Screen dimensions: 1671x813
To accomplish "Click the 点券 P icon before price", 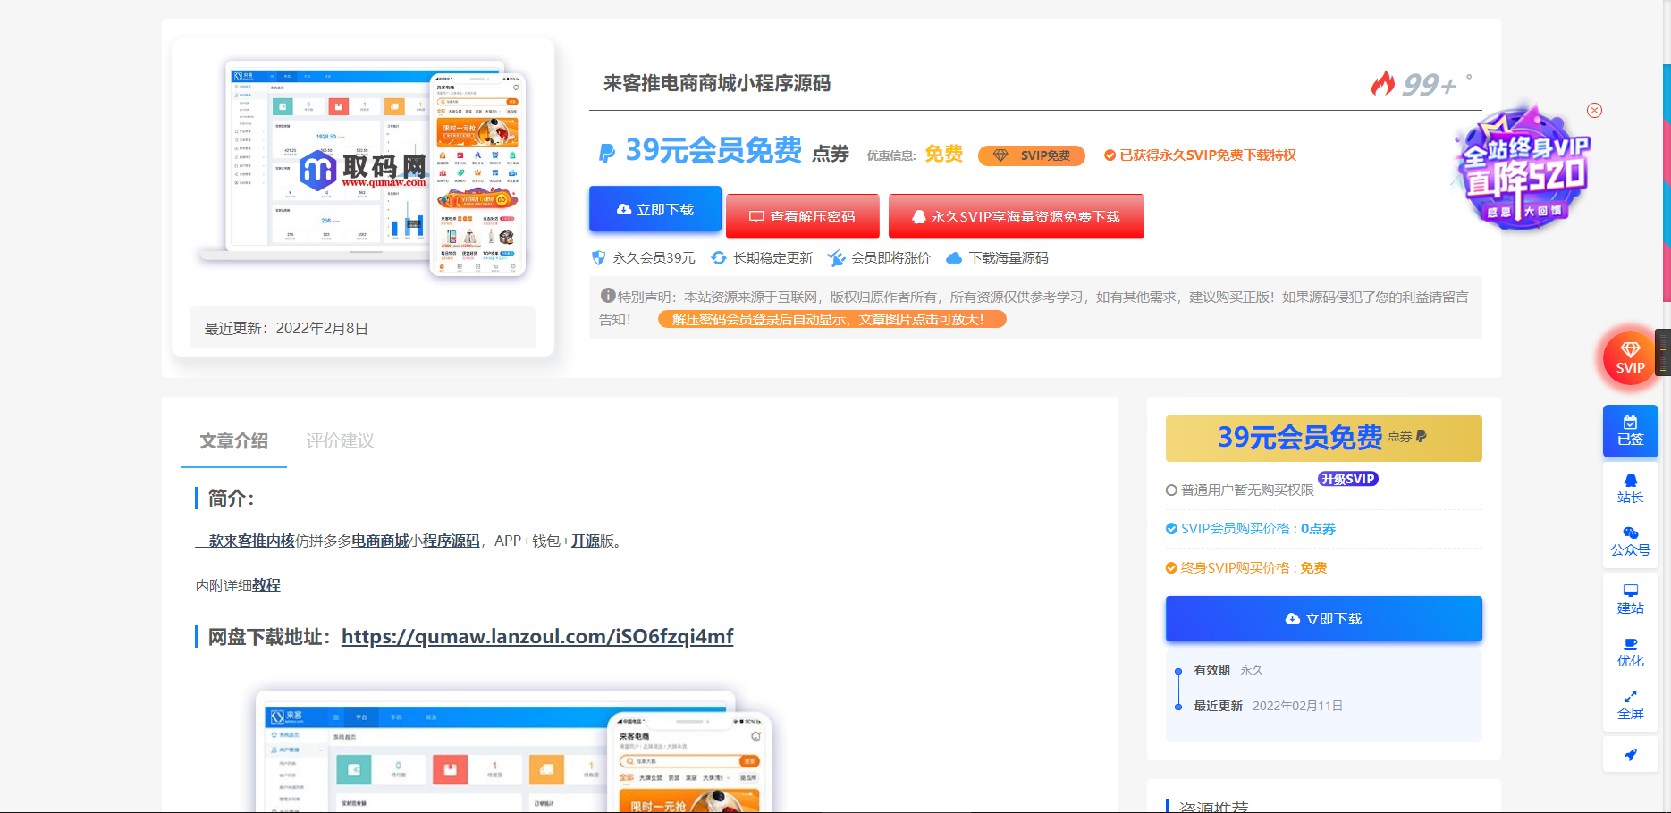I will tap(606, 153).
